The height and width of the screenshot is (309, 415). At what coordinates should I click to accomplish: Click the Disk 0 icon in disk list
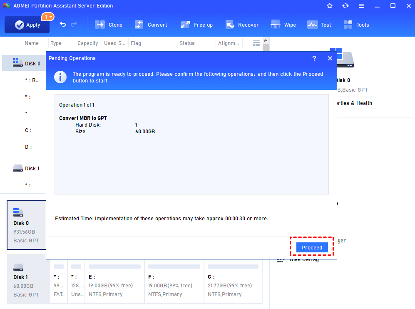[x=18, y=62]
